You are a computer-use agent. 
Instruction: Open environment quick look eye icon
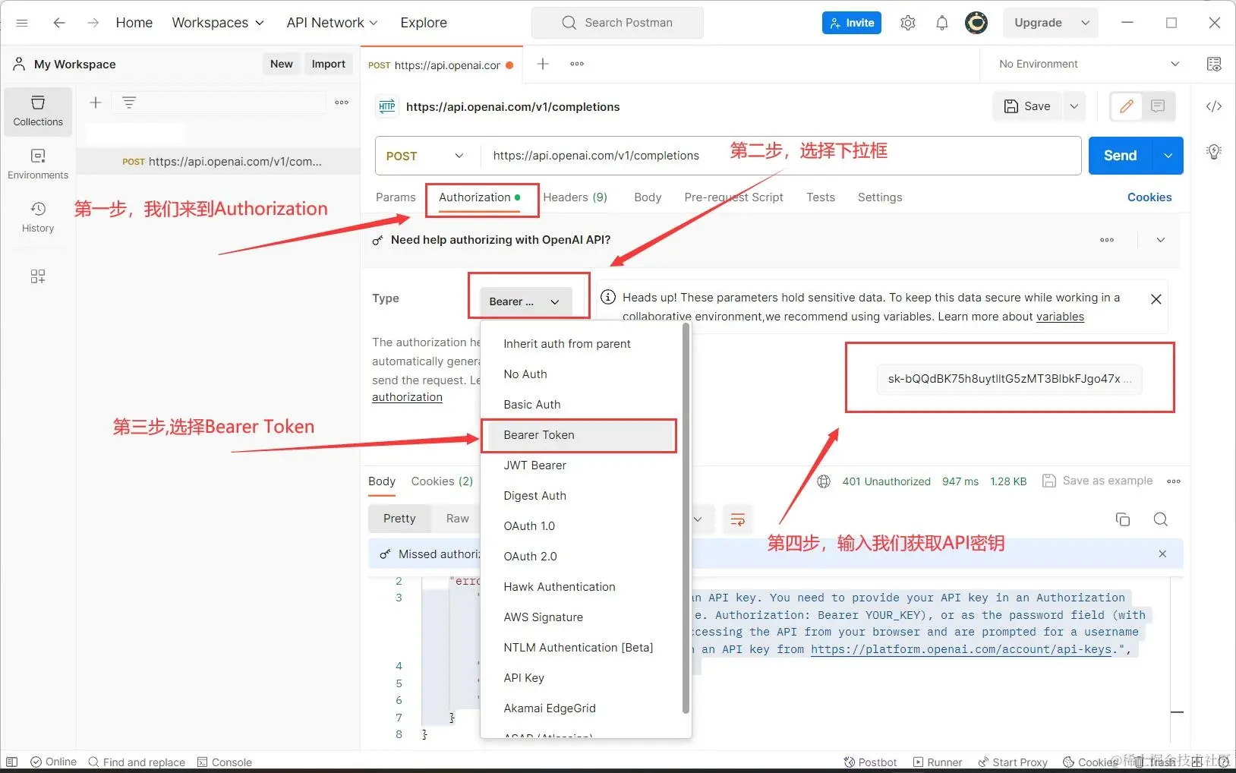tap(1214, 64)
